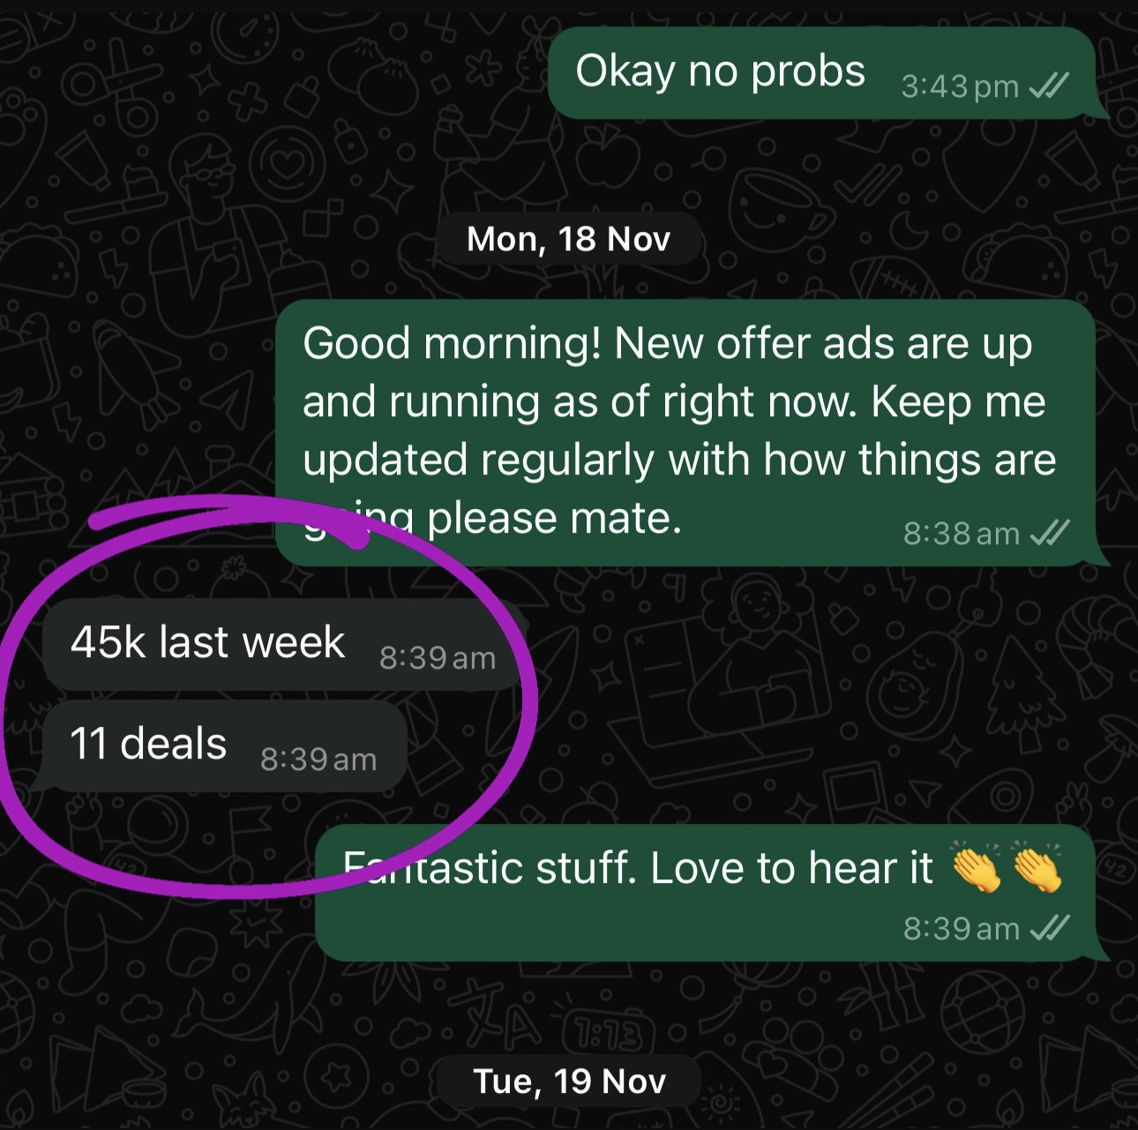Open the 'Mon, 18 Nov' date label
Image resolution: width=1138 pixels, height=1130 pixels.
(x=569, y=239)
